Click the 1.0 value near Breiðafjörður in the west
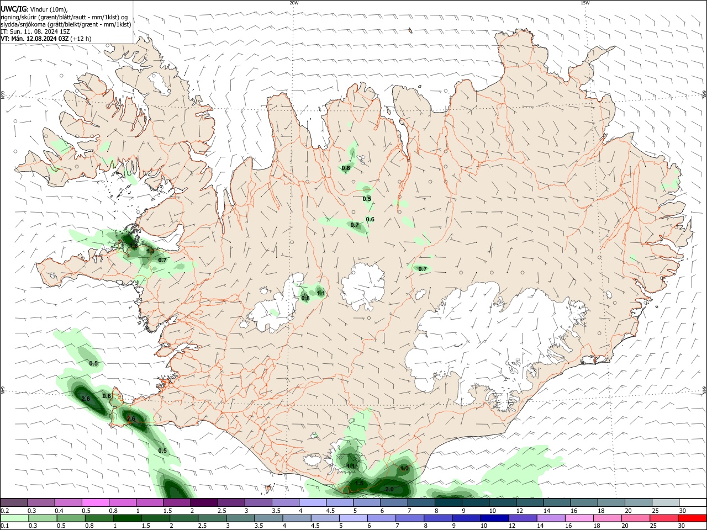707x530 pixels. 150,251
